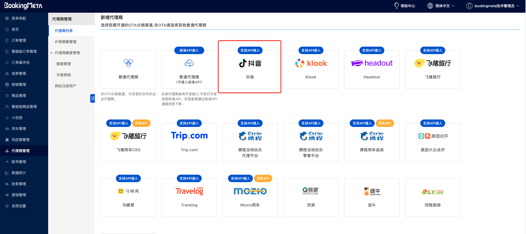Toggle the sidebar collapse blue button
The image size is (526, 234).
click(x=93, y=98)
